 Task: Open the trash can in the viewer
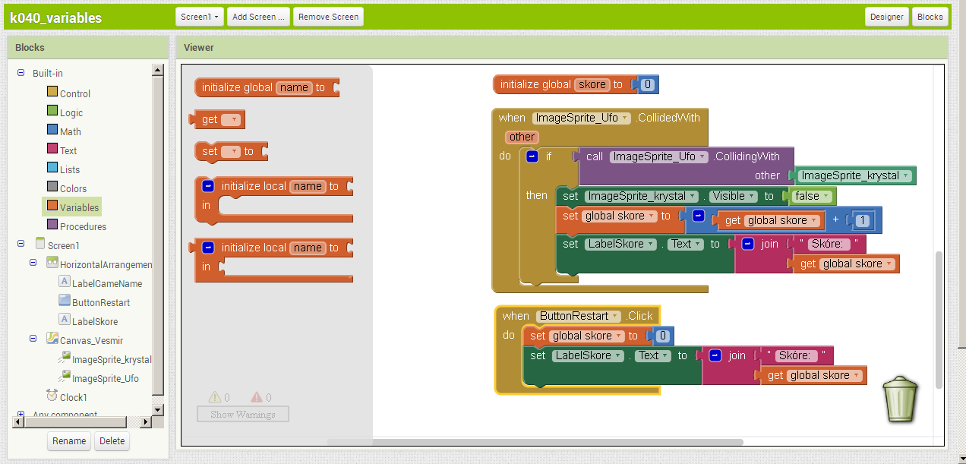click(901, 398)
